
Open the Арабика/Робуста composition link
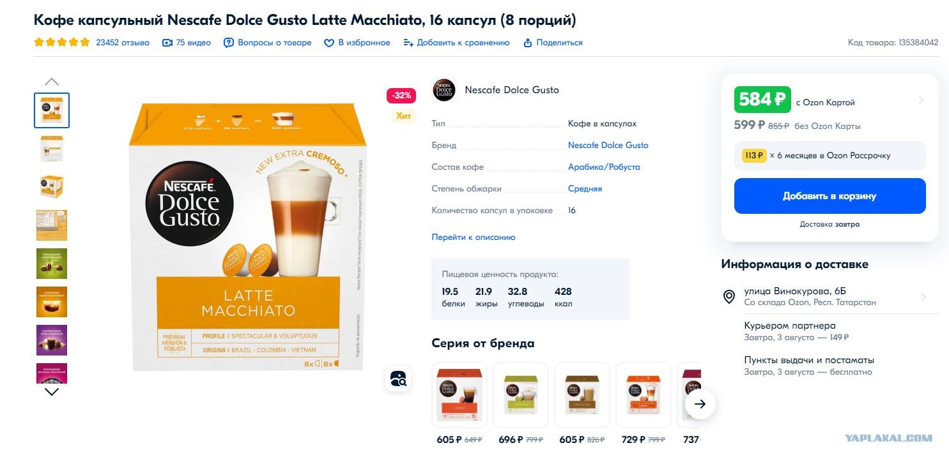coord(604,167)
